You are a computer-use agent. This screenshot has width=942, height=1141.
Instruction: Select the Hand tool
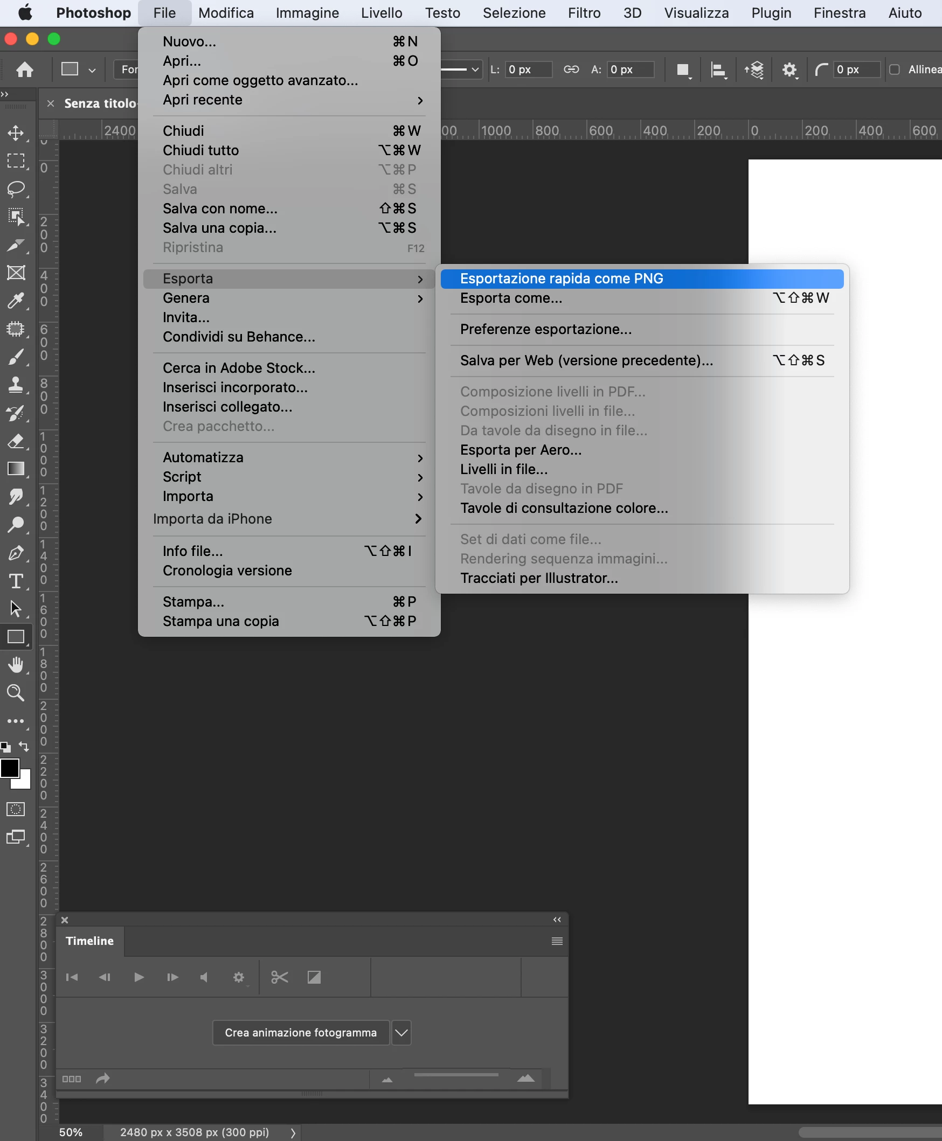coord(16,665)
